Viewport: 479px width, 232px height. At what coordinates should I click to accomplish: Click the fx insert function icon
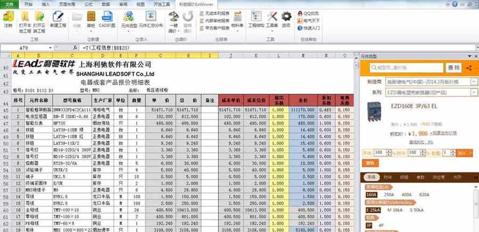point(75,48)
